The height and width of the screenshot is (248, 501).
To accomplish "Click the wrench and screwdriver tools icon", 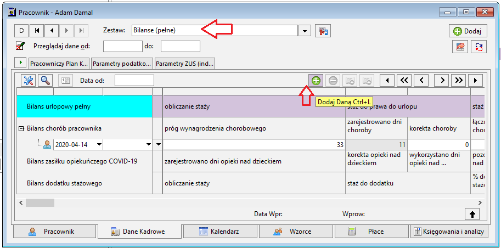I will click(29, 81).
